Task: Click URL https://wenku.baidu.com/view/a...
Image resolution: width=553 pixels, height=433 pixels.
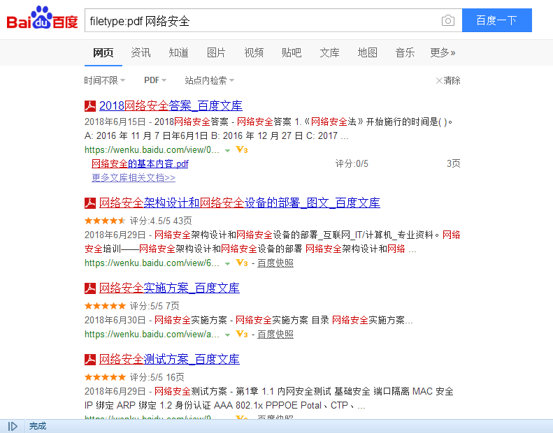Action: click(x=152, y=334)
